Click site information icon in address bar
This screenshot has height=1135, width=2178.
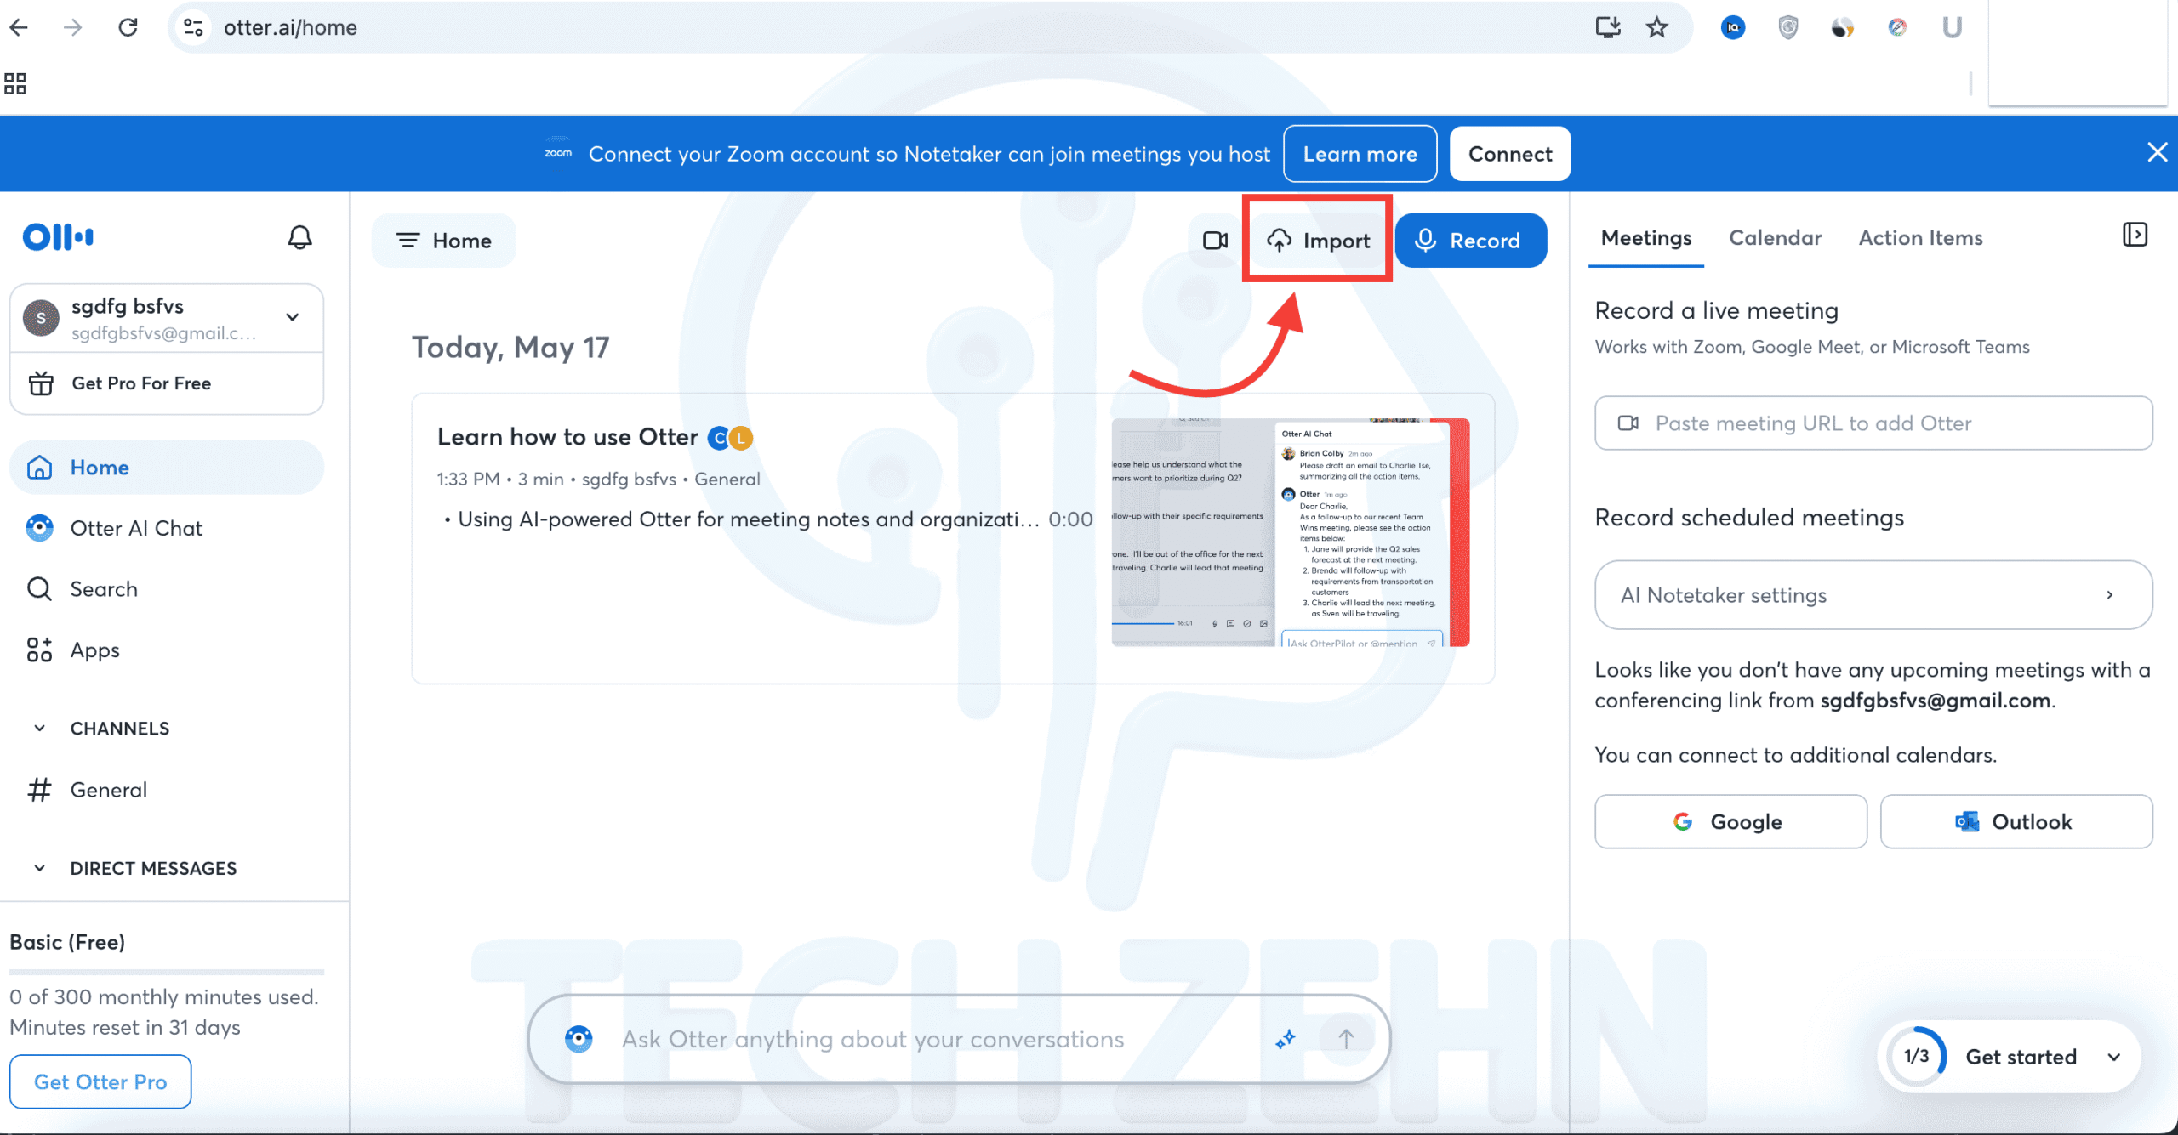pos(193,27)
